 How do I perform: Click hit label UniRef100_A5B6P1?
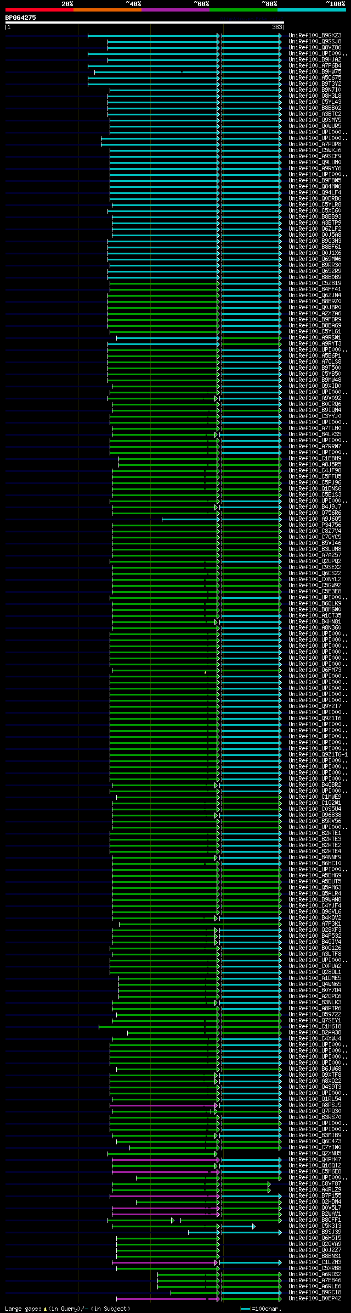[x=315, y=356]
